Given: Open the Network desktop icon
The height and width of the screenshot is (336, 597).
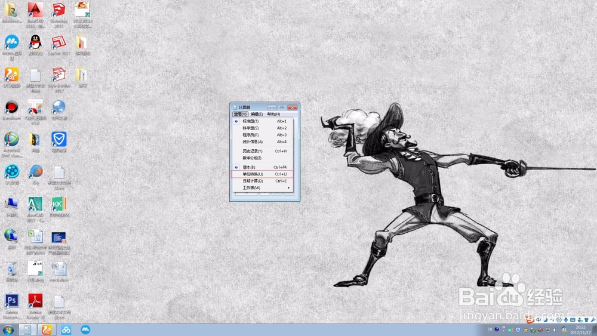Looking at the screenshot, I should (x=11, y=239).
